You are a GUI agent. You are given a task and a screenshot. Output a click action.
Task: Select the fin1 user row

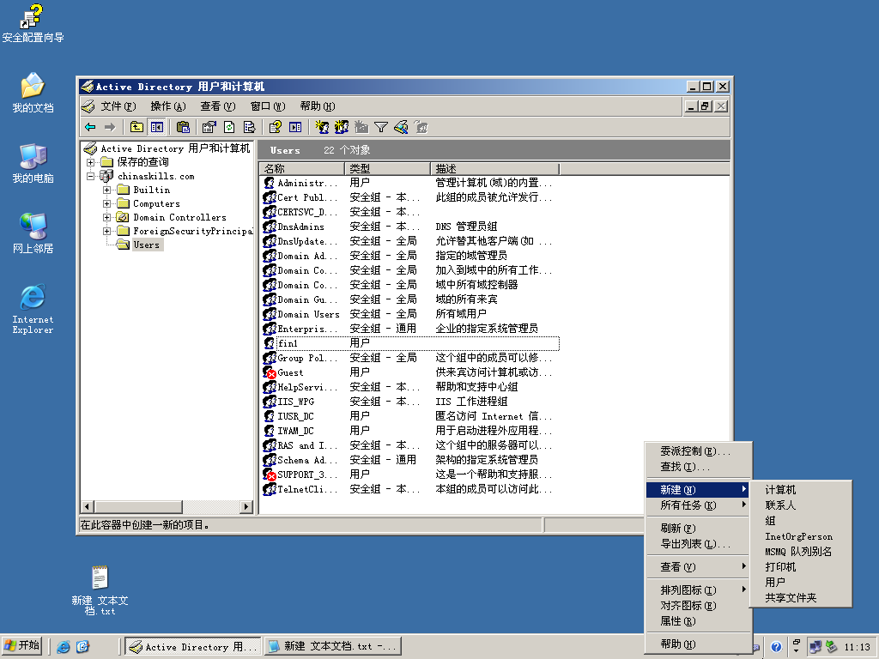(x=411, y=343)
